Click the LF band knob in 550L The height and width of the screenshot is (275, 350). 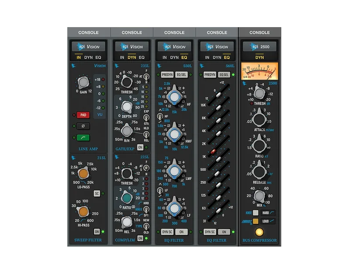[x=174, y=208]
